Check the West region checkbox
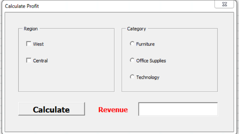Screen dimensions: 239x134 point(29,44)
